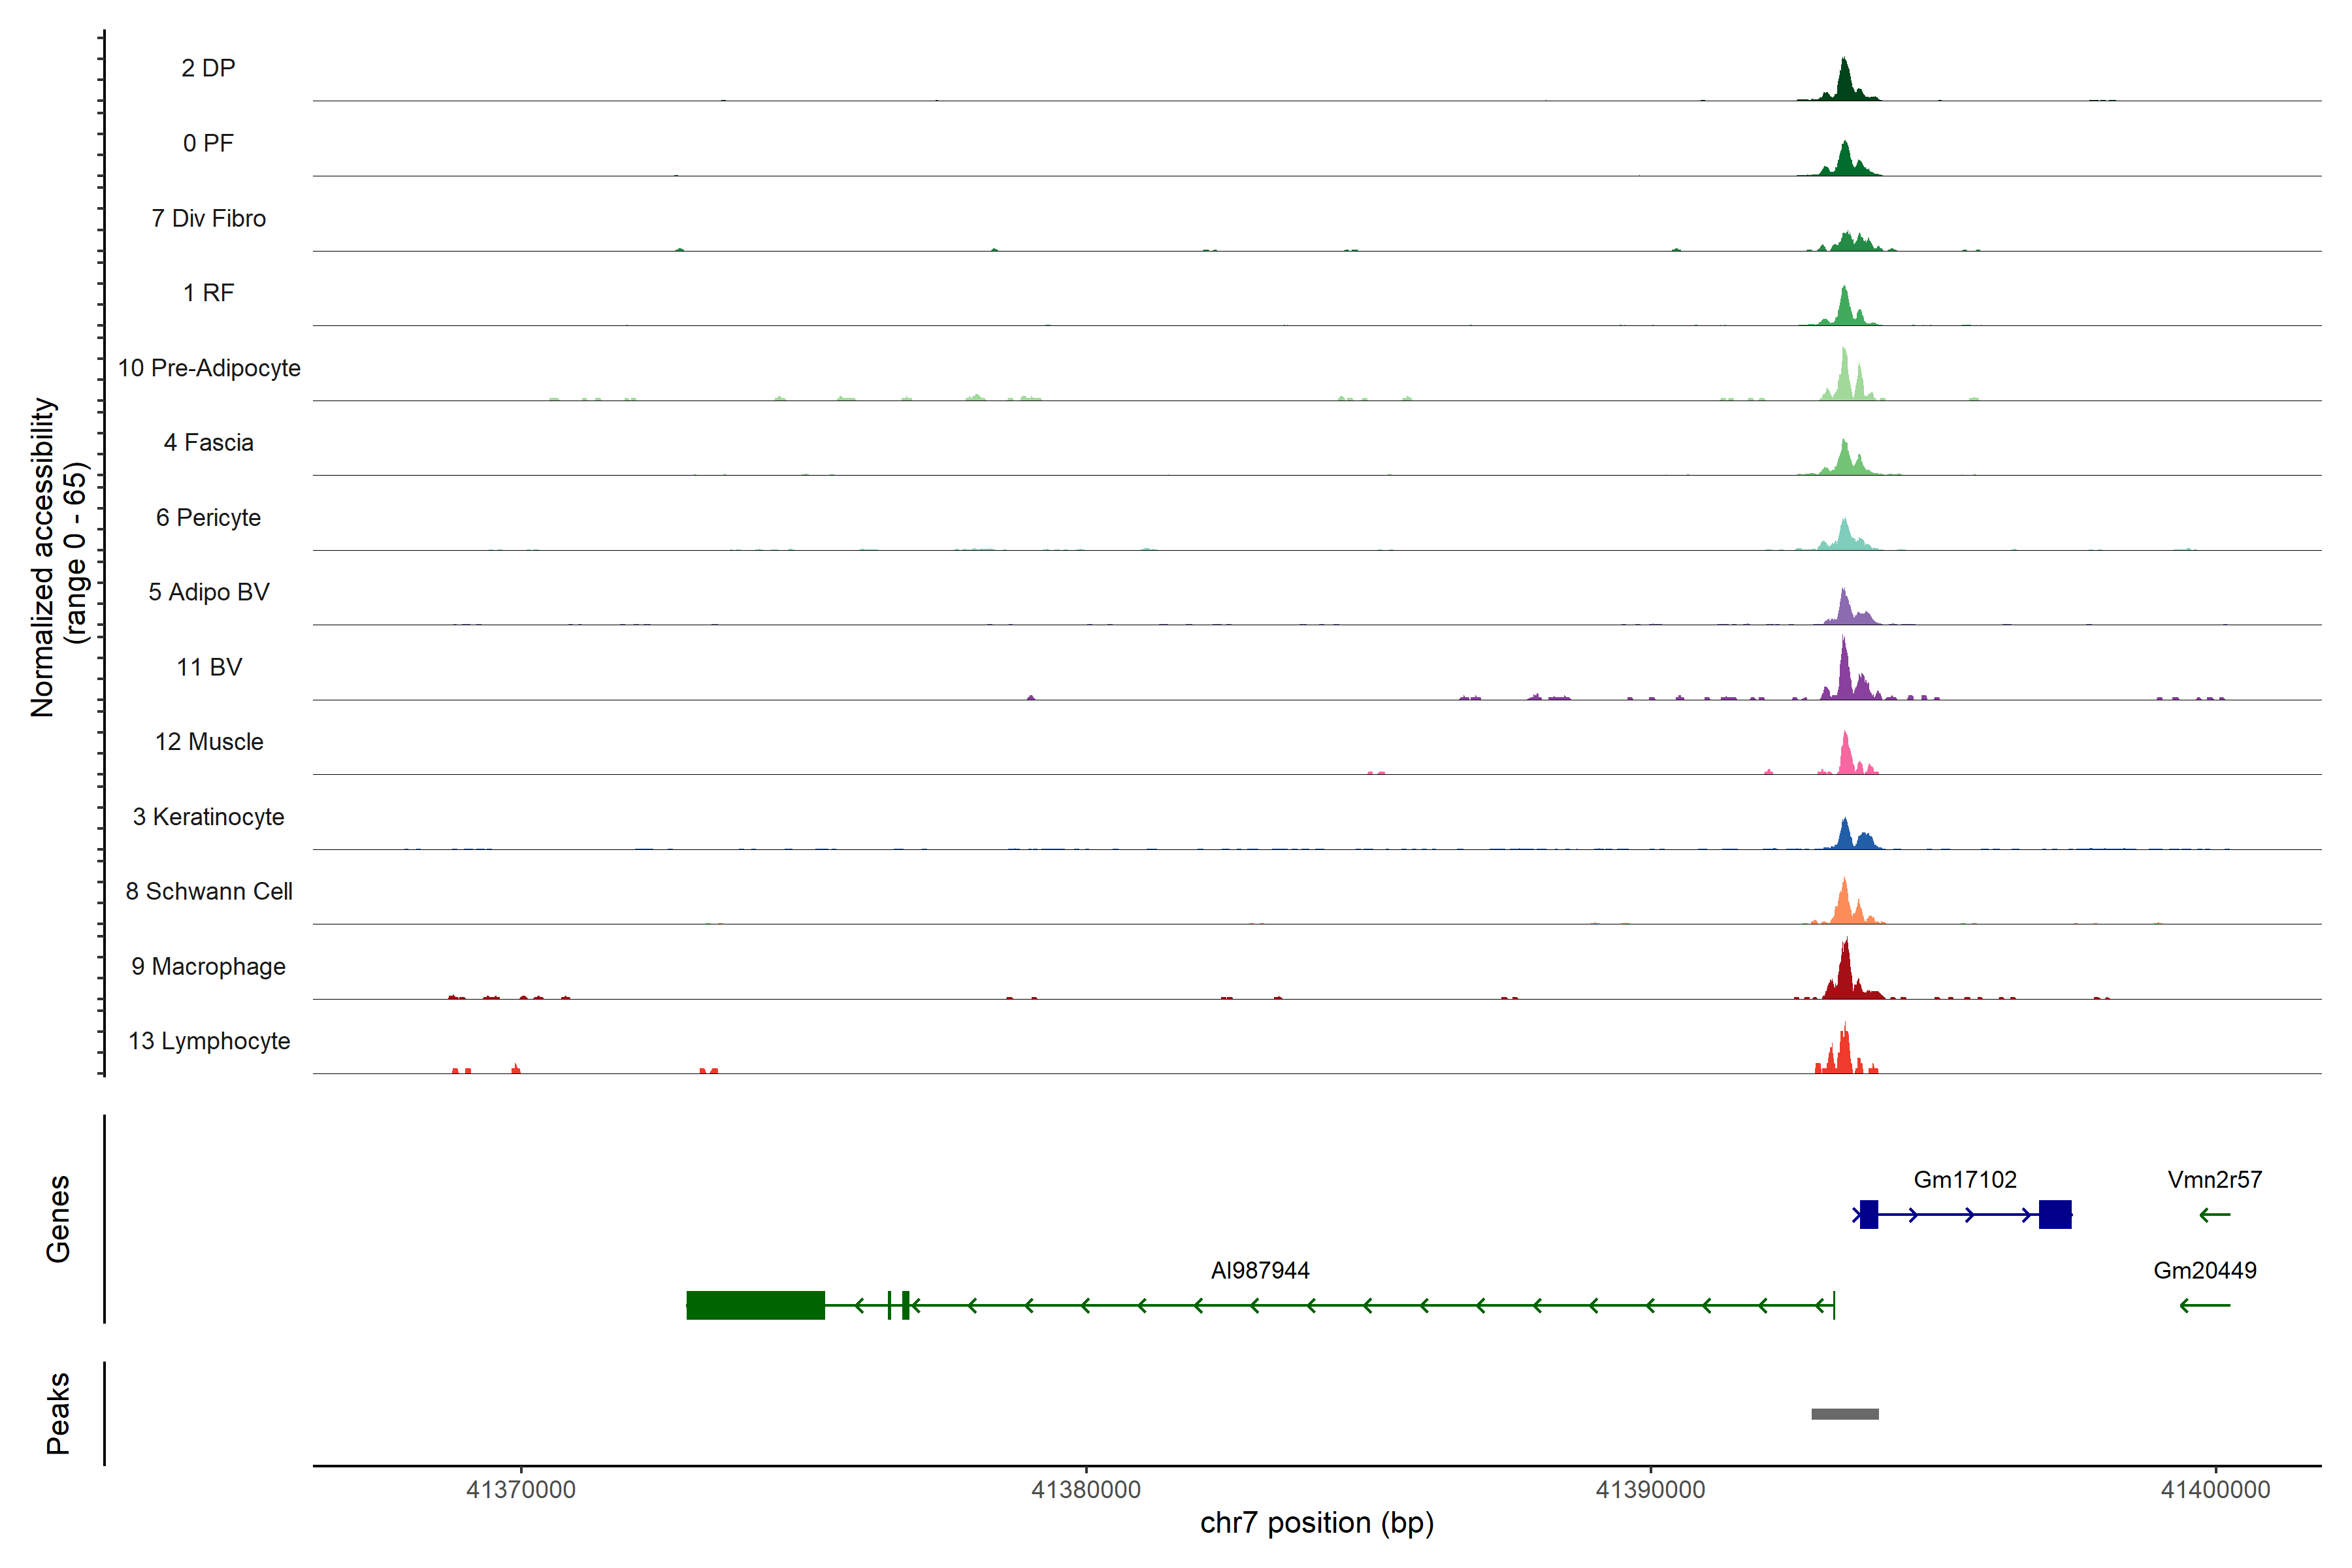This screenshot has width=2352, height=1568.
Task: Click the large green AI987944 exon block
Action: (x=756, y=1305)
